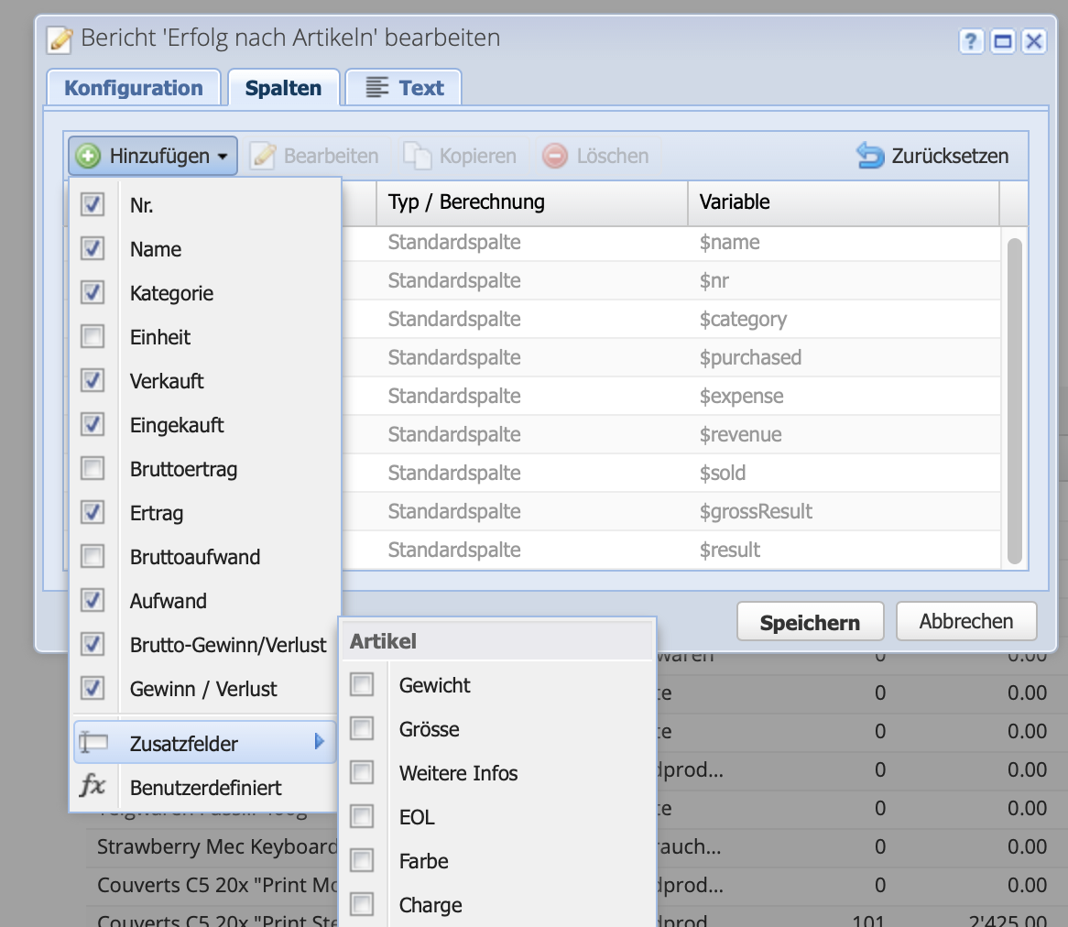Open the help via the question mark icon
This screenshot has width=1068, height=927.
(971, 41)
